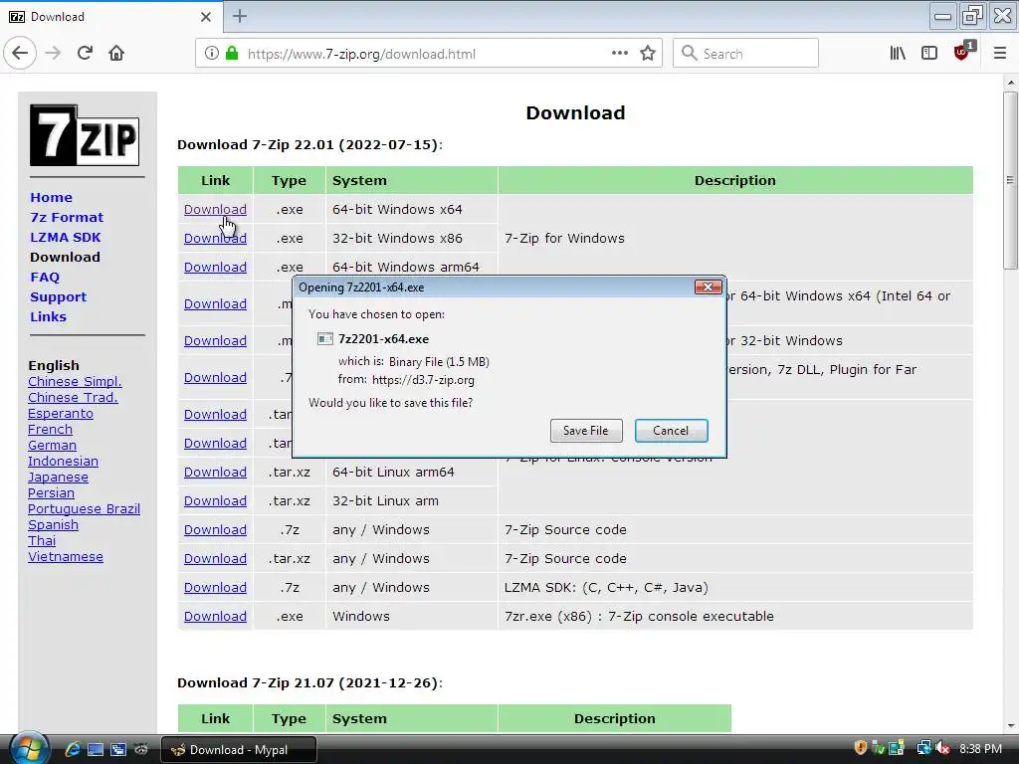Click the muted volume tray icon
The width and height of the screenshot is (1019, 764).
click(x=942, y=748)
